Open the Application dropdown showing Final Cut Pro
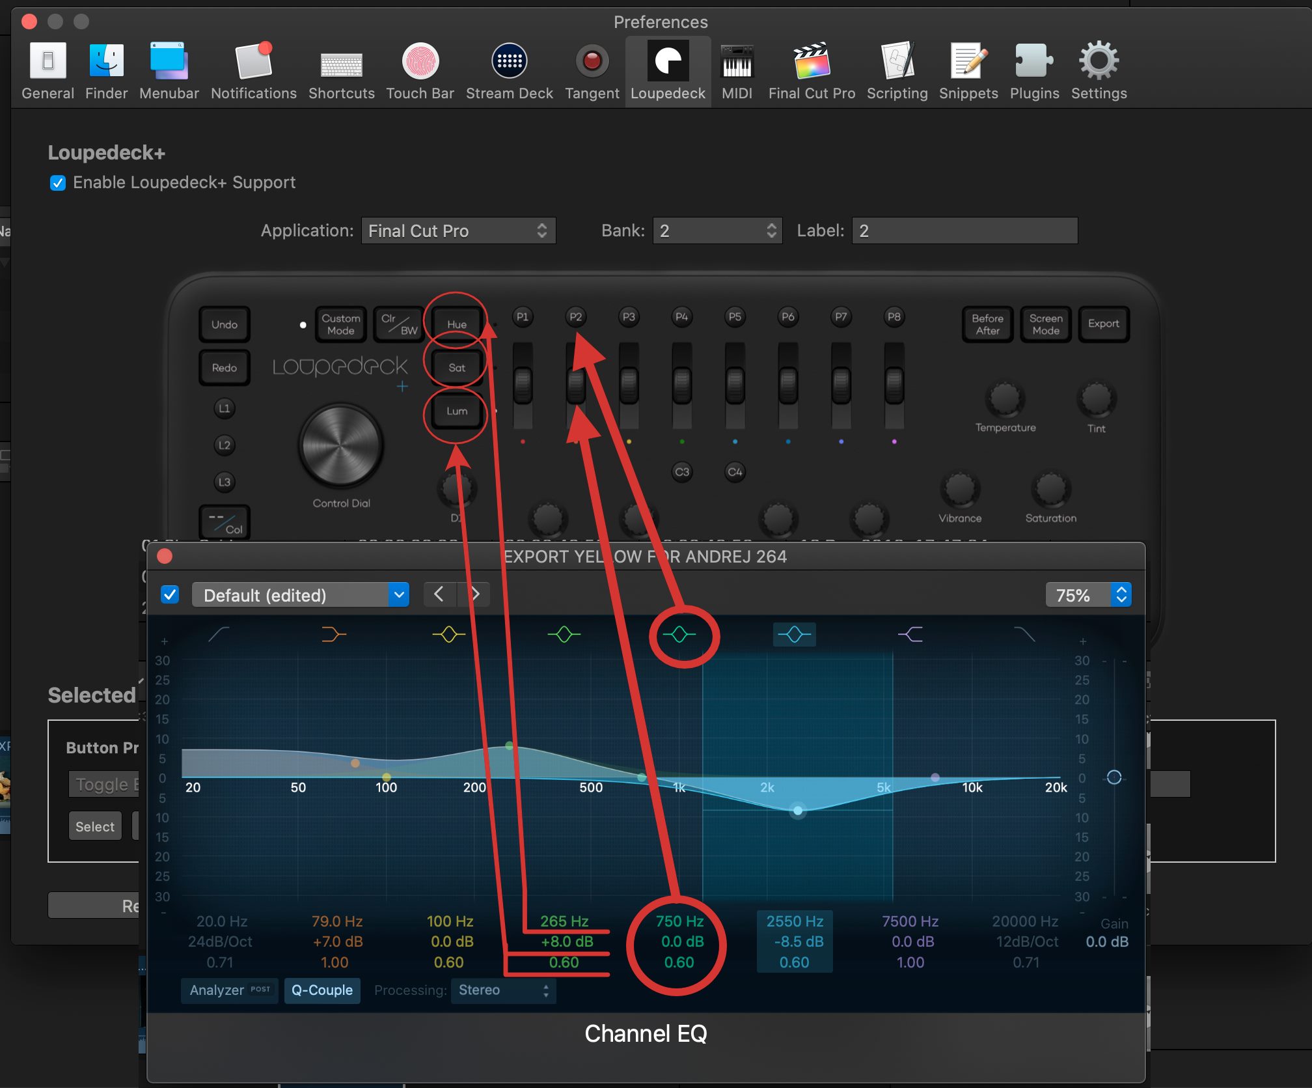This screenshot has height=1088, width=1312. [x=459, y=230]
